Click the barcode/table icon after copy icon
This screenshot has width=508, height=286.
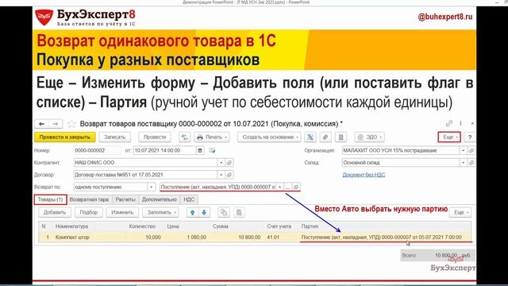pyautogui.click(x=239, y=212)
